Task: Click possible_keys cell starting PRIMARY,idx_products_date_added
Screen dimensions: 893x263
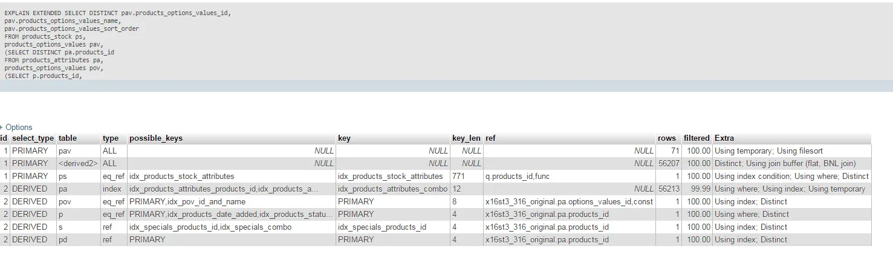Action: [232, 214]
